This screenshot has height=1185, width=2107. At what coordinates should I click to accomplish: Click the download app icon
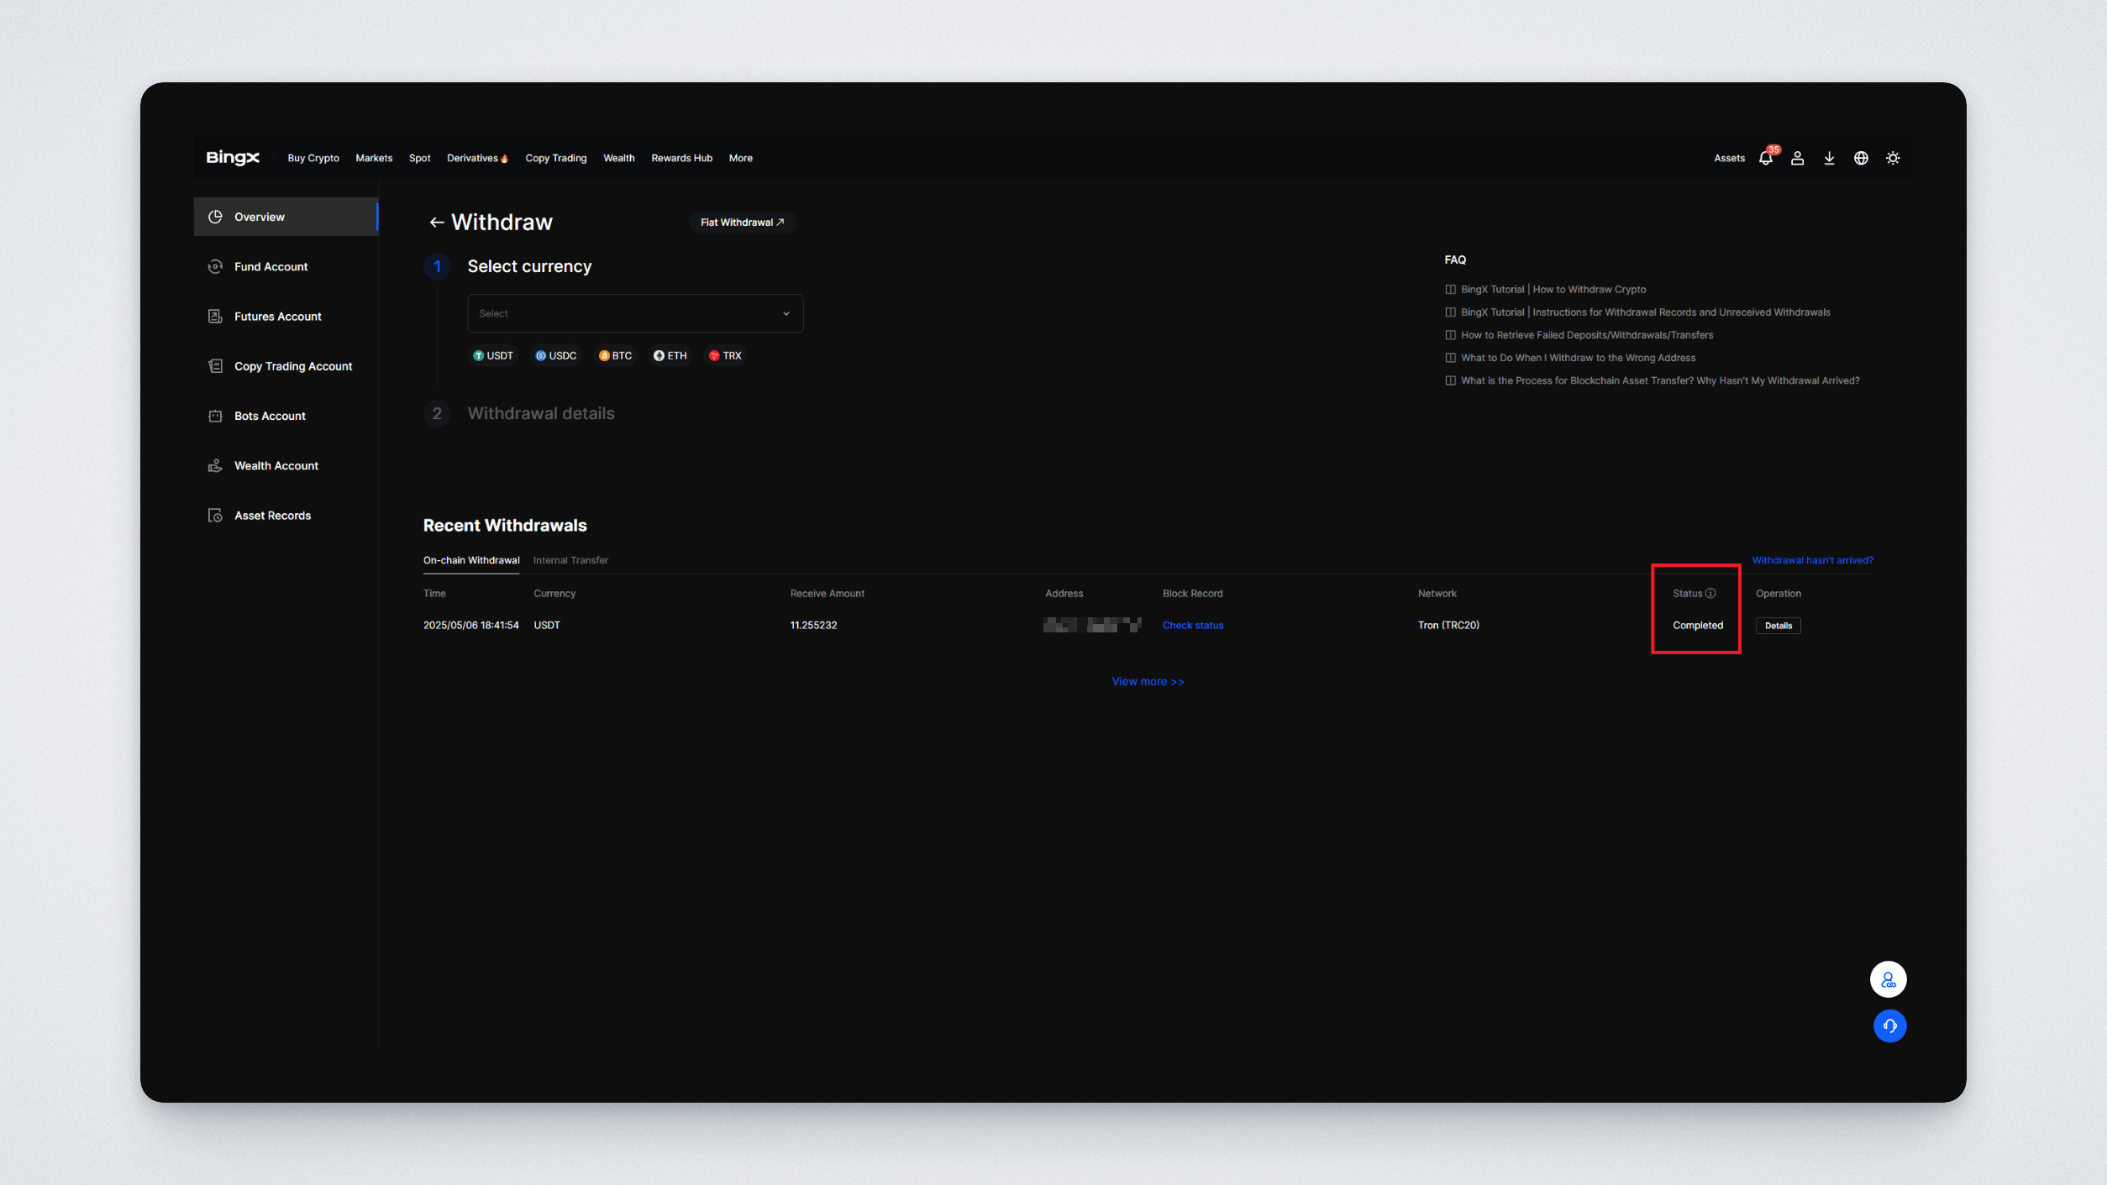(x=1829, y=158)
